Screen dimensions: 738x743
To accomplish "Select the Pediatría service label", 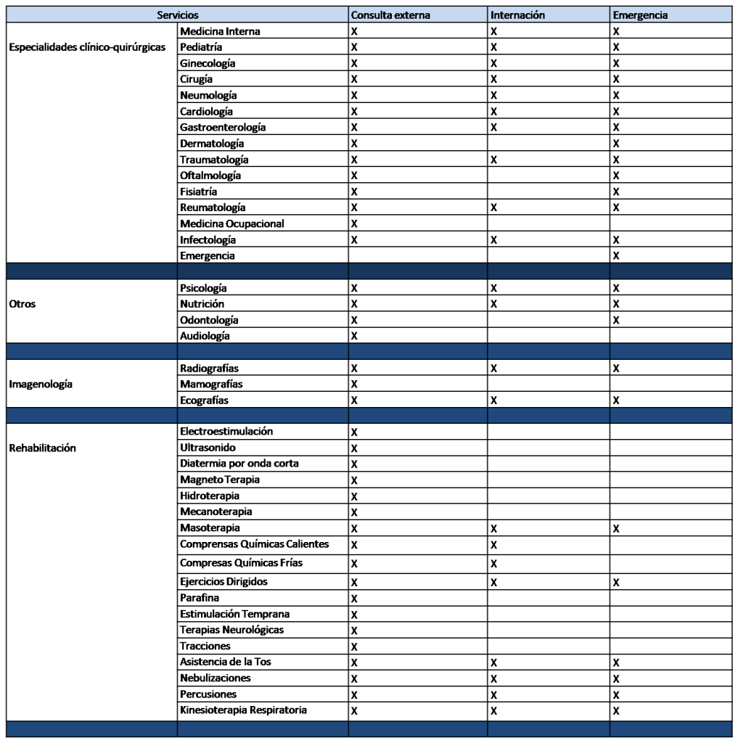I will click(201, 47).
